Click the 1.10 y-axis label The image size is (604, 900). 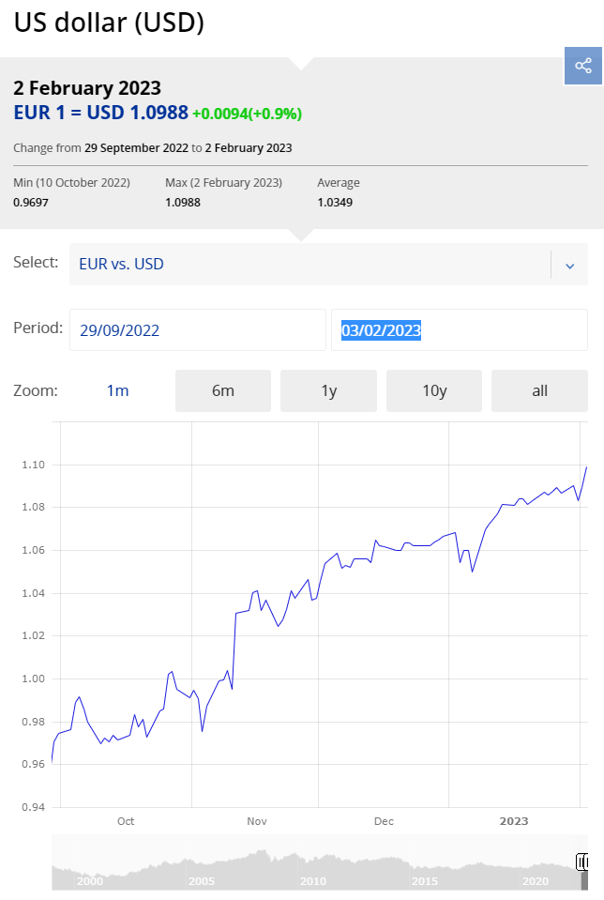tap(33, 465)
